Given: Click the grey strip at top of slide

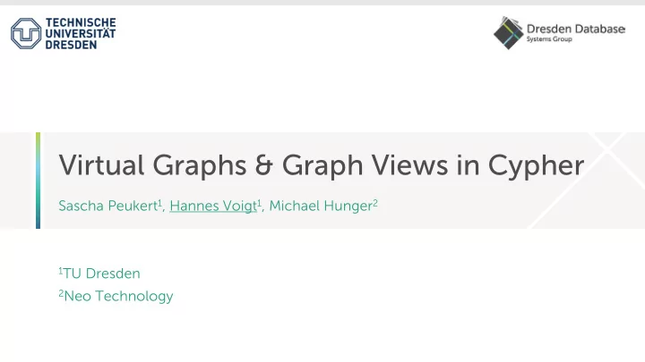Looking at the screenshot, I should coord(322,3).
